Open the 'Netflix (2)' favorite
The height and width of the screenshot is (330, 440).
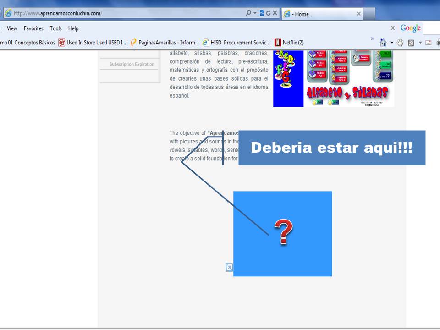coord(289,43)
